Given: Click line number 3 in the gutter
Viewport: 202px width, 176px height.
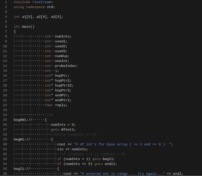Looking at the screenshot, I should click(6, 12).
